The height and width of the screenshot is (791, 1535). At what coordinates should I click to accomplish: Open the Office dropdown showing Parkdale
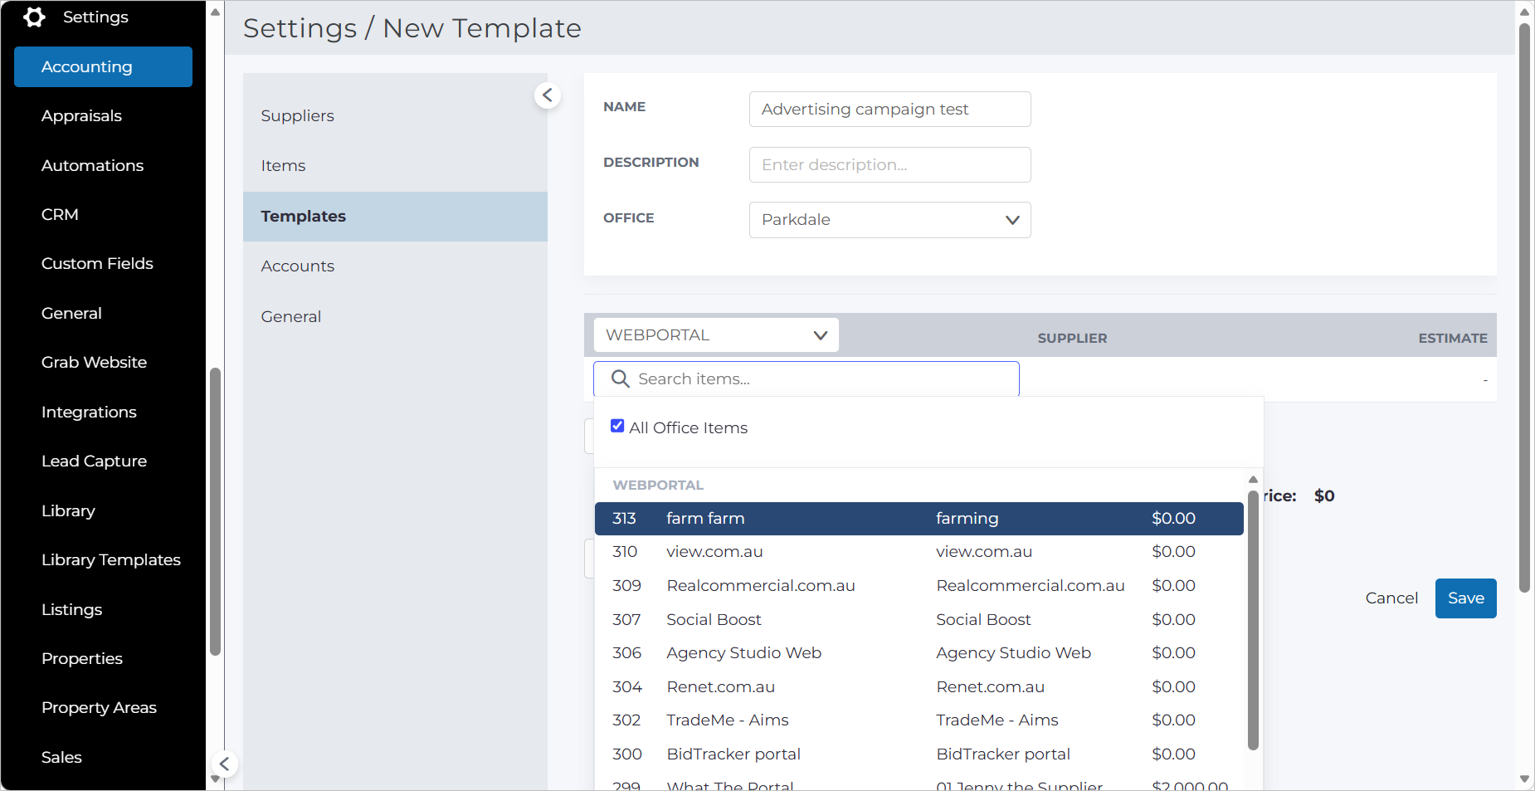(889, 220)
